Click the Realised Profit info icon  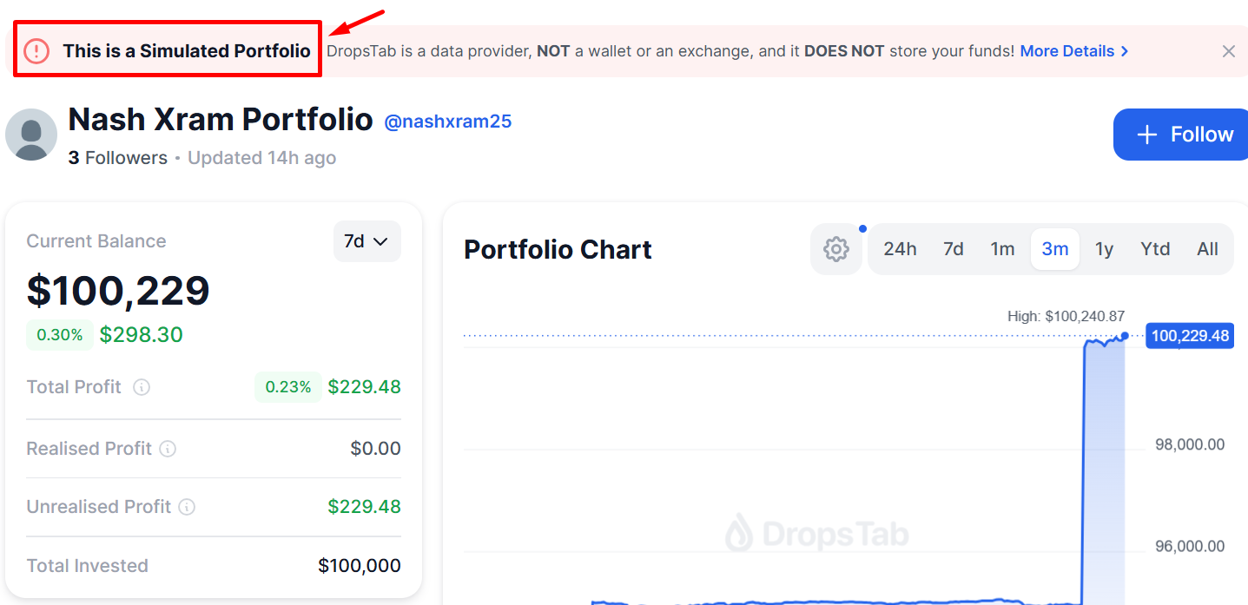[x=168, y=449]
